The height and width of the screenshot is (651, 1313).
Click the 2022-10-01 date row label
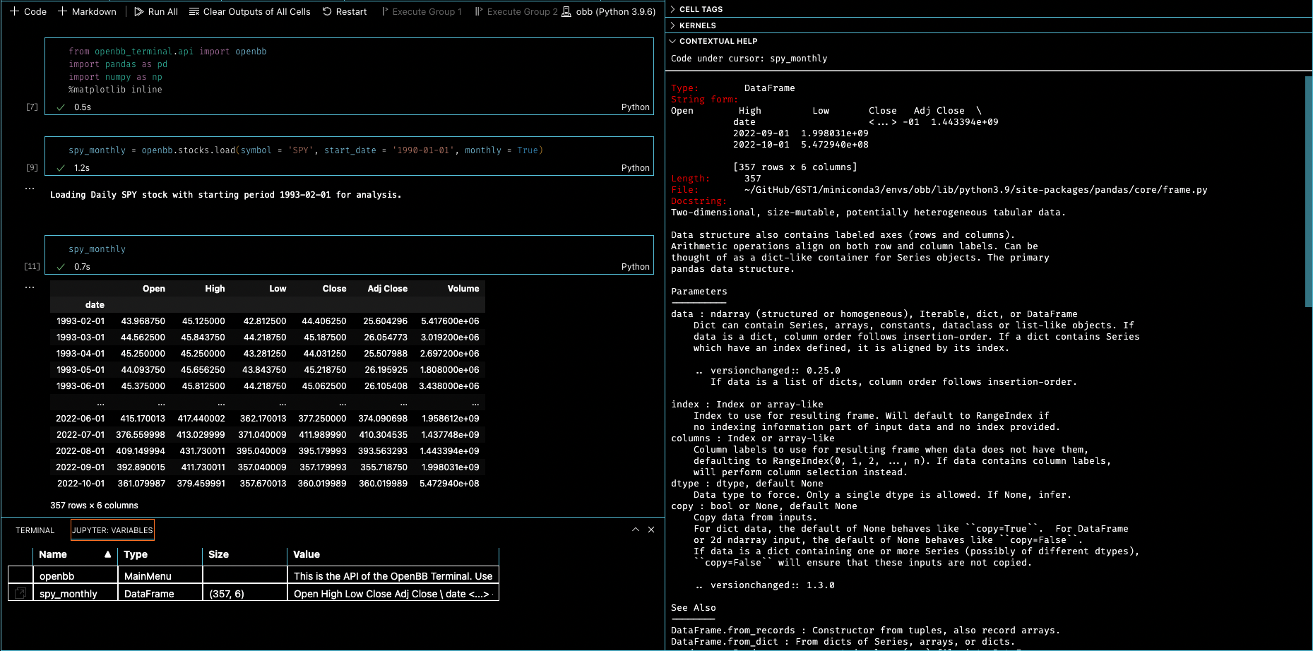coord(81,484)
